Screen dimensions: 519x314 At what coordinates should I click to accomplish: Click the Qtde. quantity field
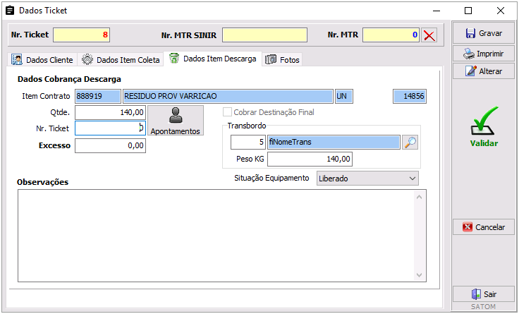[x=110, y=112]
